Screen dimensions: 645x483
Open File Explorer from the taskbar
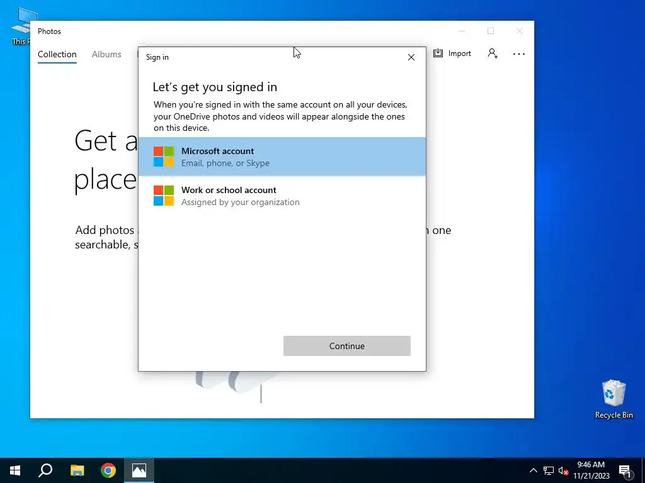(x=77, y=470)
